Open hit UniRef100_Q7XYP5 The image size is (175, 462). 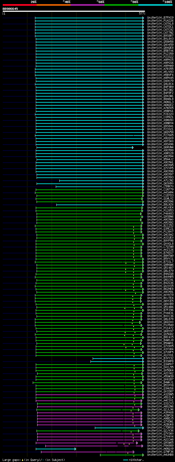point(160,168)
